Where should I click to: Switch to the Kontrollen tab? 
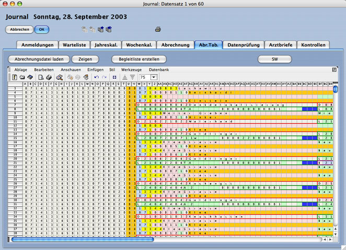(314, 45)
